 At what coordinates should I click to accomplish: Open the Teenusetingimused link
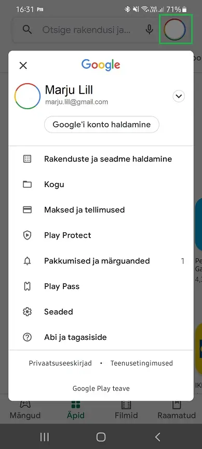[x=142, y=363]
